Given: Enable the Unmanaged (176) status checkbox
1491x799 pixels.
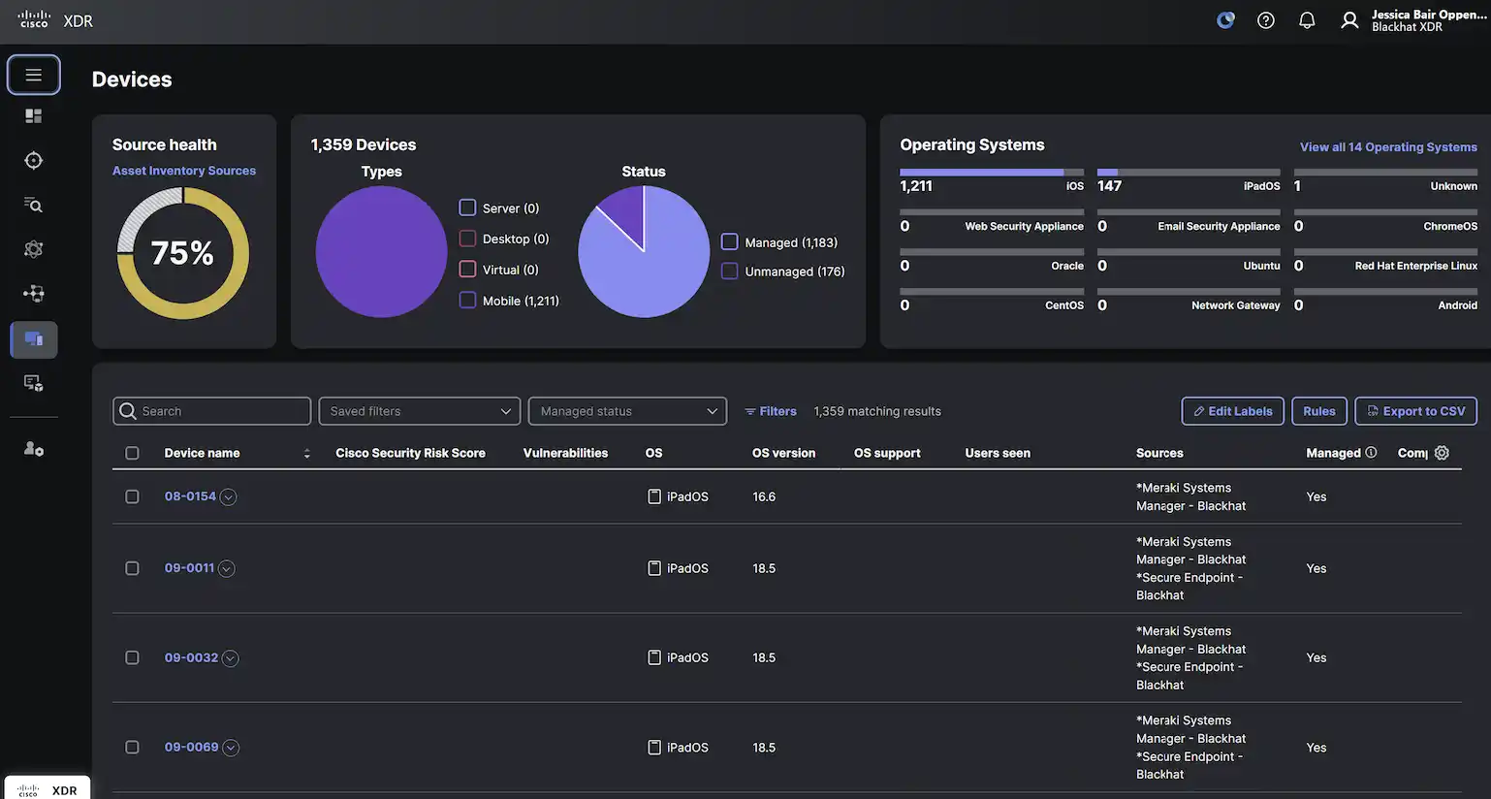Looking at the screenshot, I should click(x=729, y=271).
